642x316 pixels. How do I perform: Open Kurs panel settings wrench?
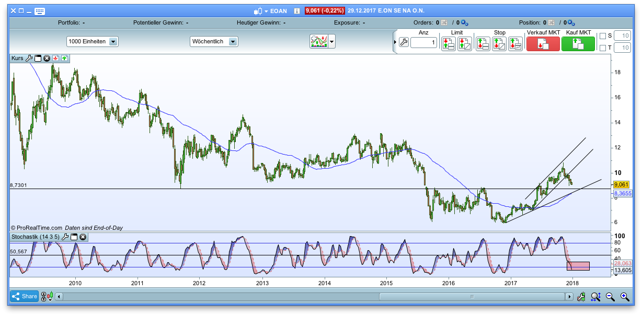point(29,58)
